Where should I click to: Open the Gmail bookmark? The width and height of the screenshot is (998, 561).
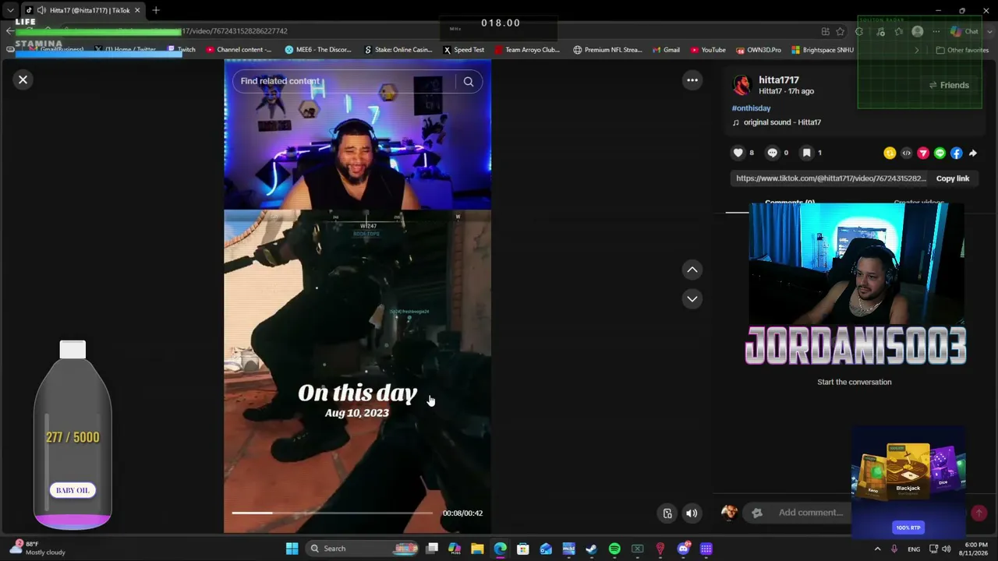pos(666,50)
